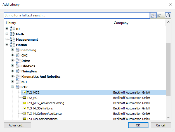The width and height of the screenshot is (175, 132).
Task: Select the Tc3_McCollisionAvoidance library
Action: (x=44, y=114)
